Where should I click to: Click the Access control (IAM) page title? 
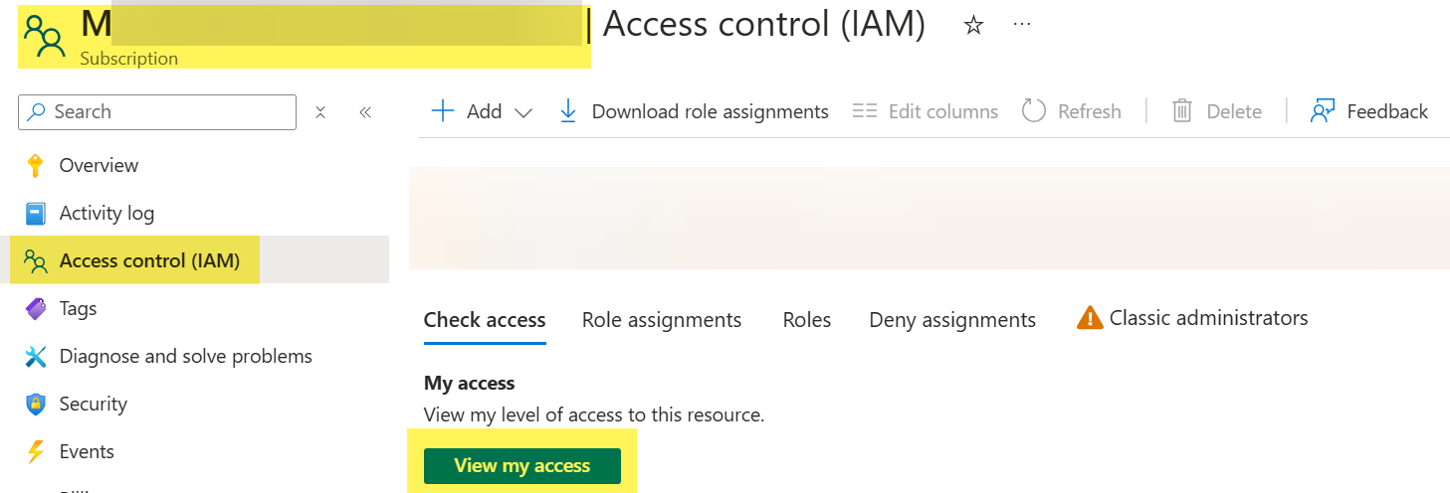(x=764, y=25)
